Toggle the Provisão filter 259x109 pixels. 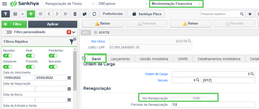(30, 67)
